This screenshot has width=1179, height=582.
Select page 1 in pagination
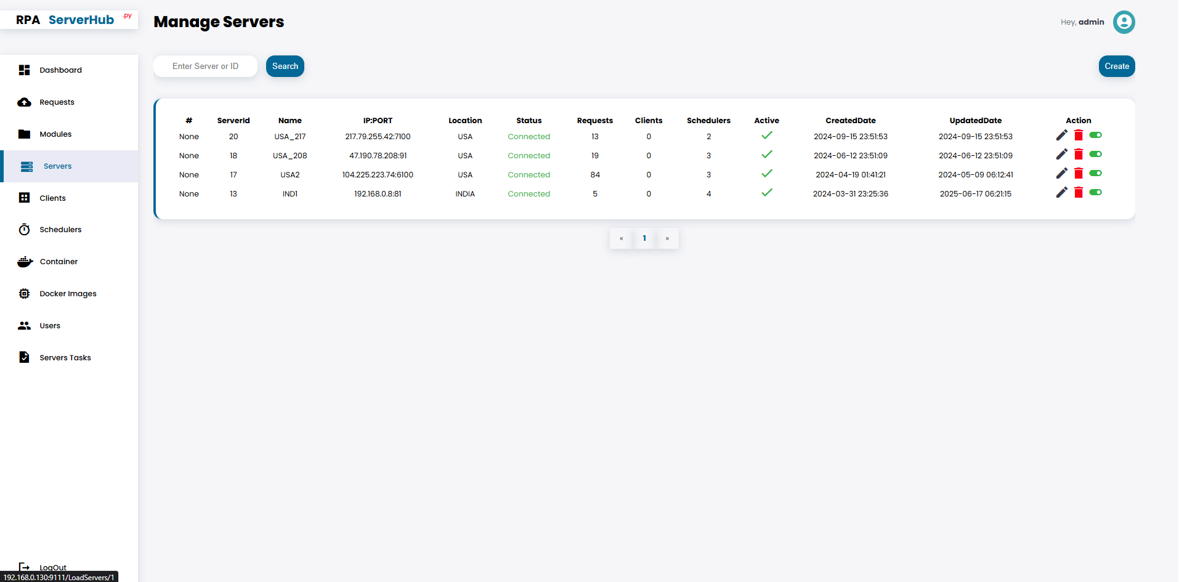coord(644,238)
